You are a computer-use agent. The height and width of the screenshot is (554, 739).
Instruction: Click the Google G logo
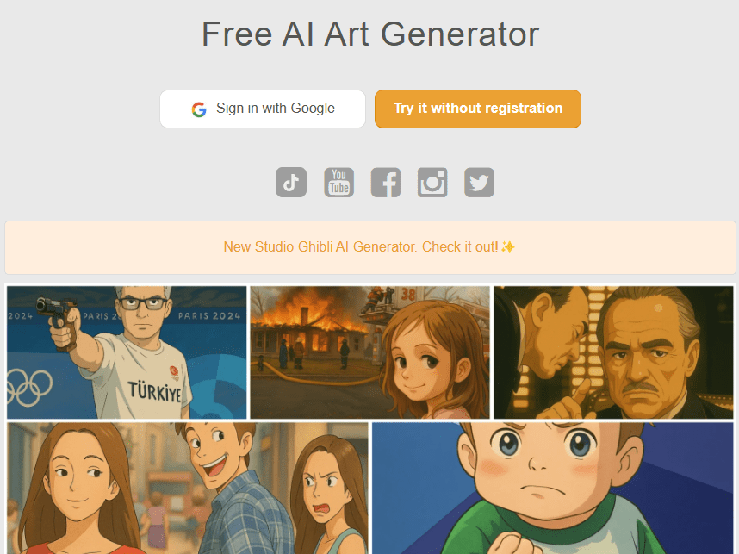tap(199, 109)
